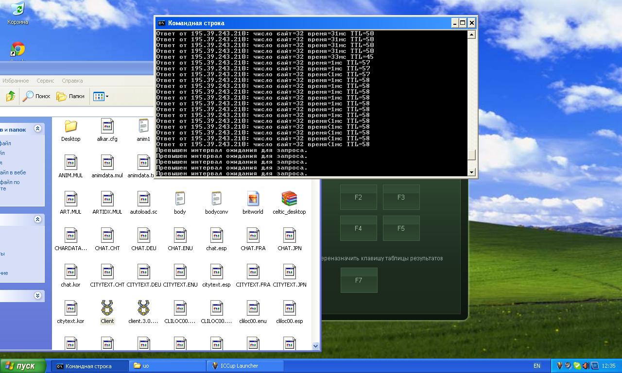Open the Справка menu

pos(72,81)
